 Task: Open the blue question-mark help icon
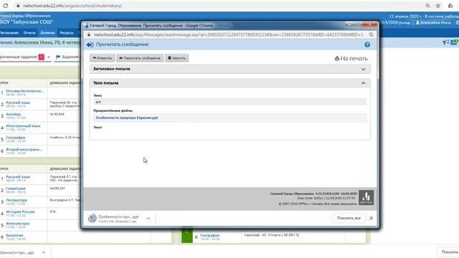(367, 44)
